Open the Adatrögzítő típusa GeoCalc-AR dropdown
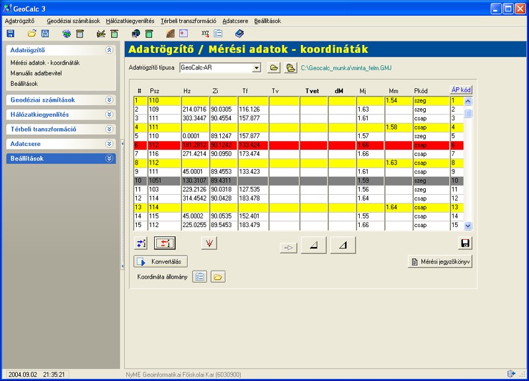This screenshot has width=529, height=381. click(257, 68)
